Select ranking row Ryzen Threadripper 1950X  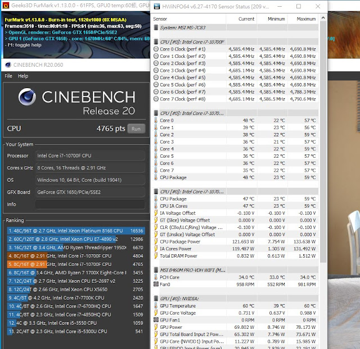[x=76, y=247]
